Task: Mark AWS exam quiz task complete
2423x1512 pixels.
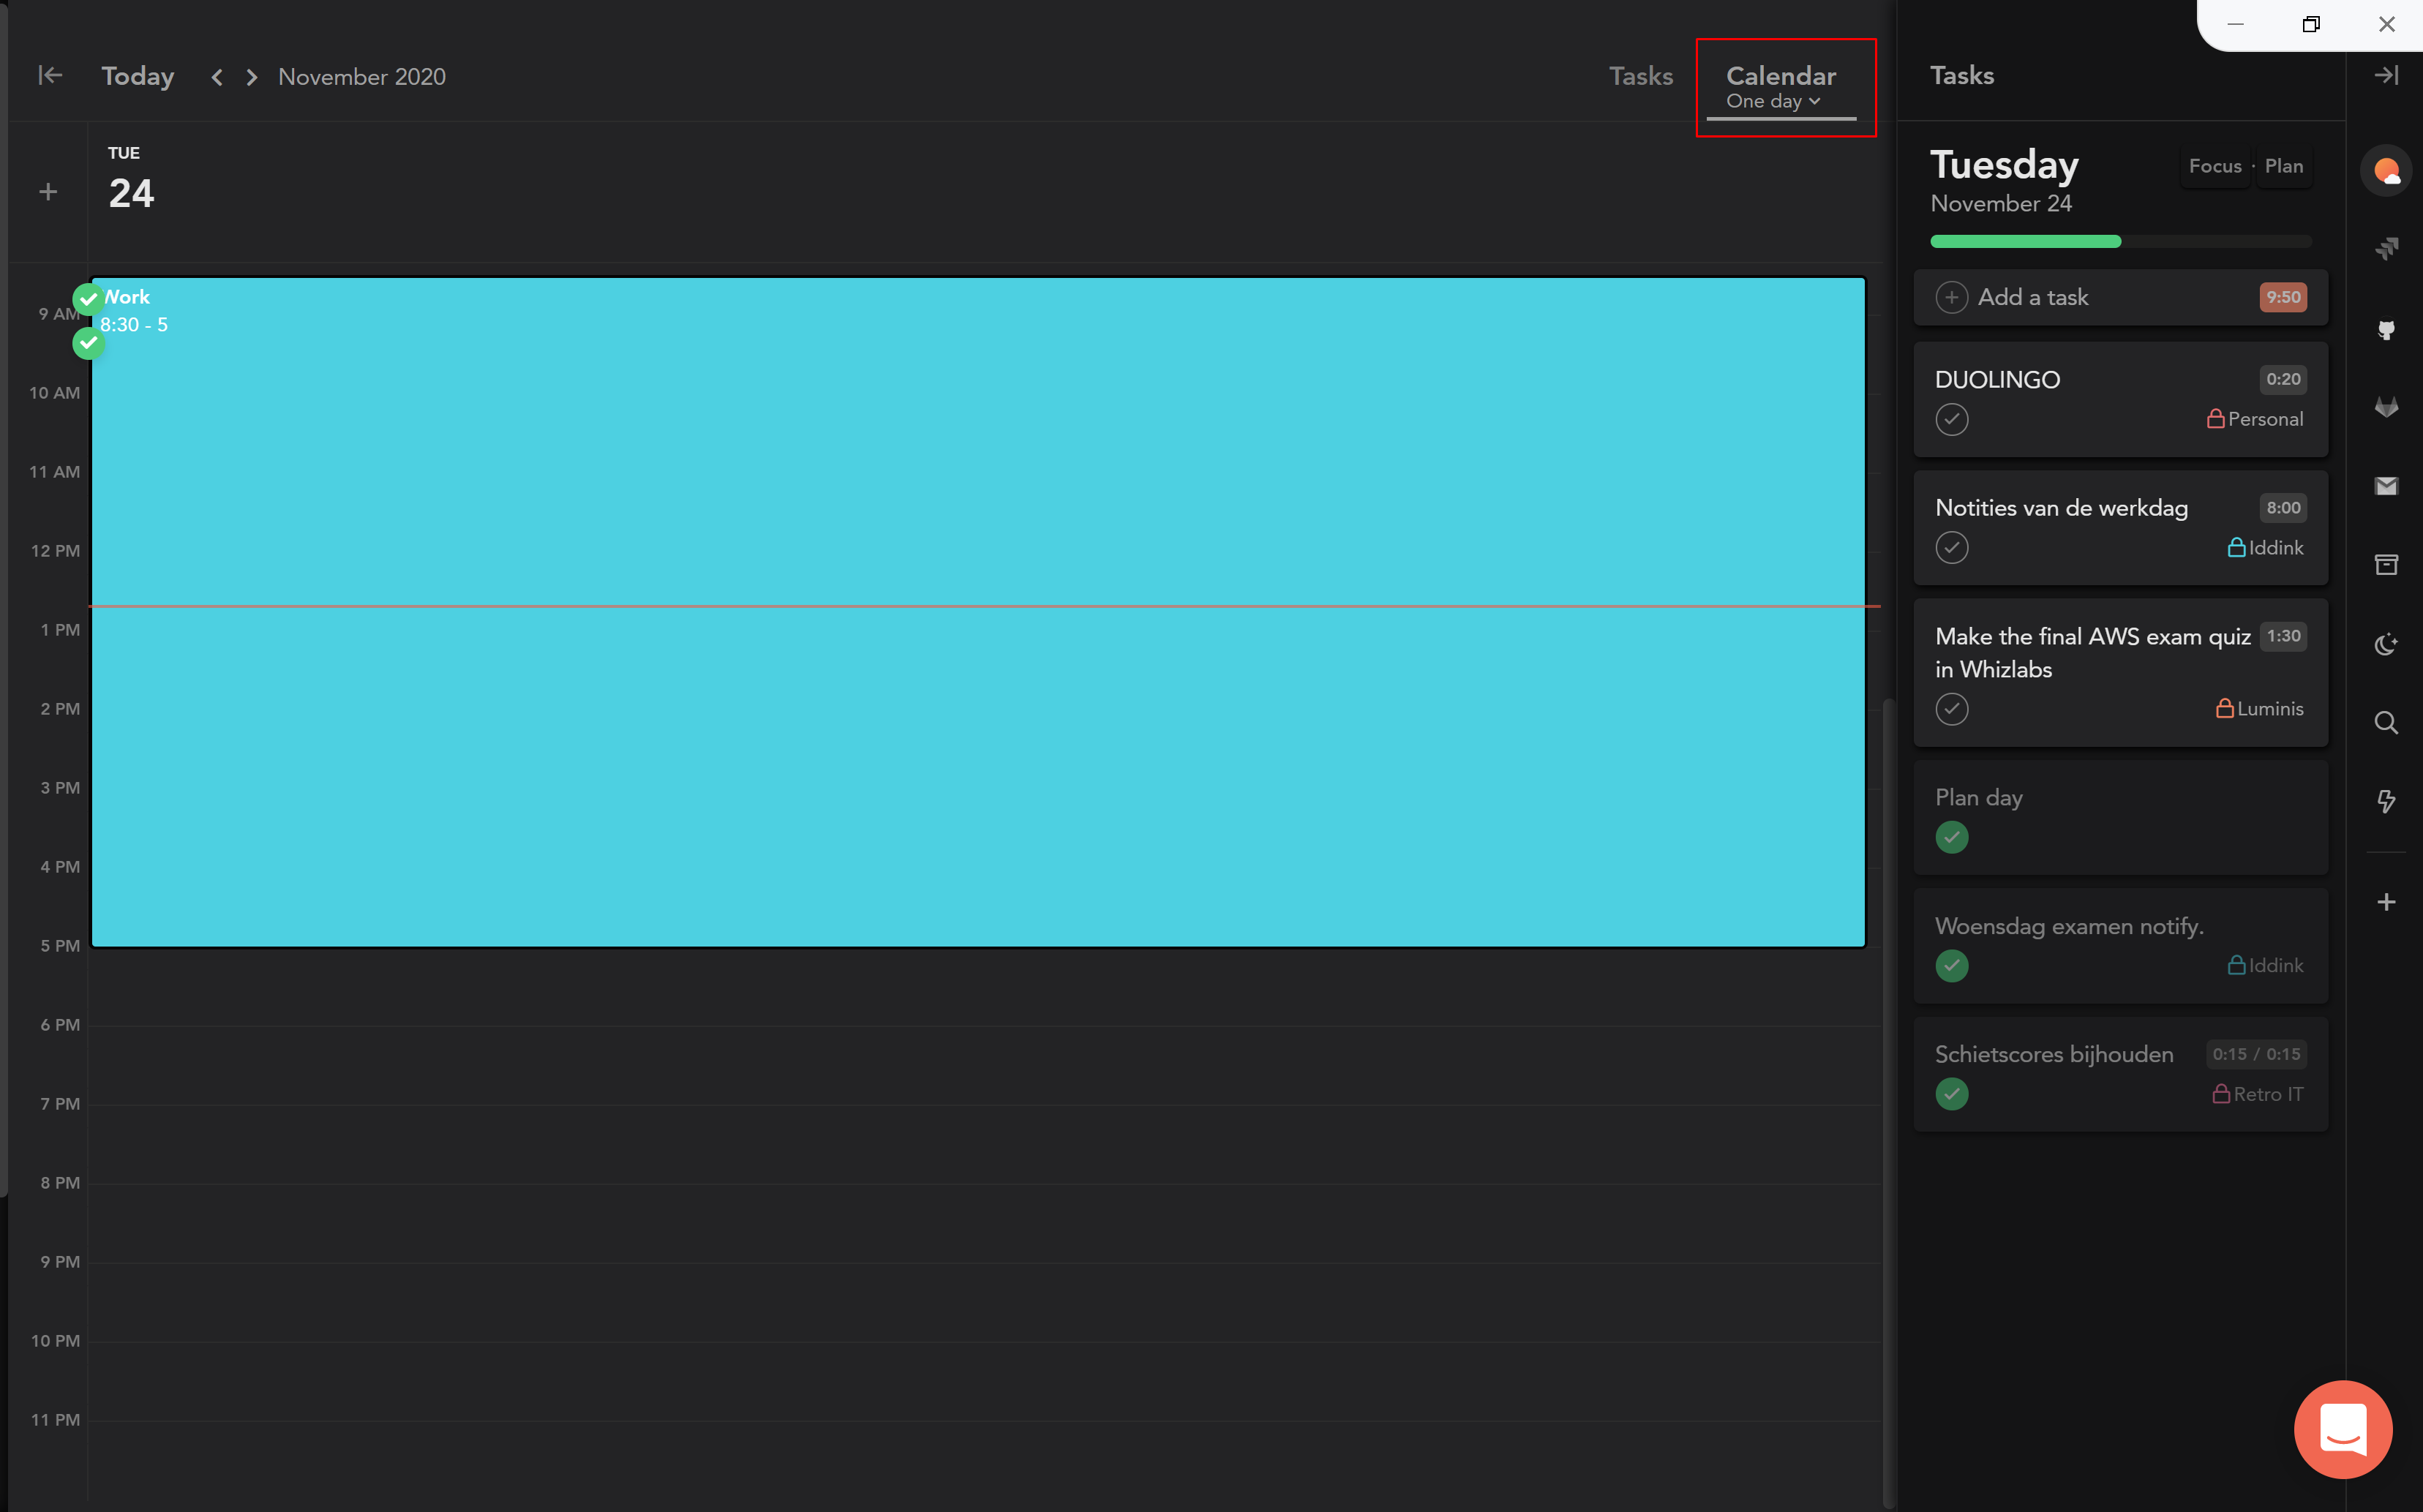Action: tap(1951, 709)
